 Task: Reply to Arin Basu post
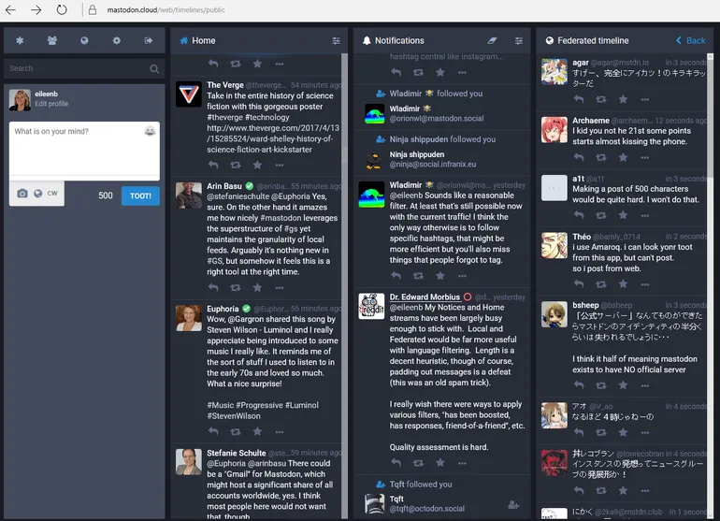pyautogui.click(x=213, y=287)
